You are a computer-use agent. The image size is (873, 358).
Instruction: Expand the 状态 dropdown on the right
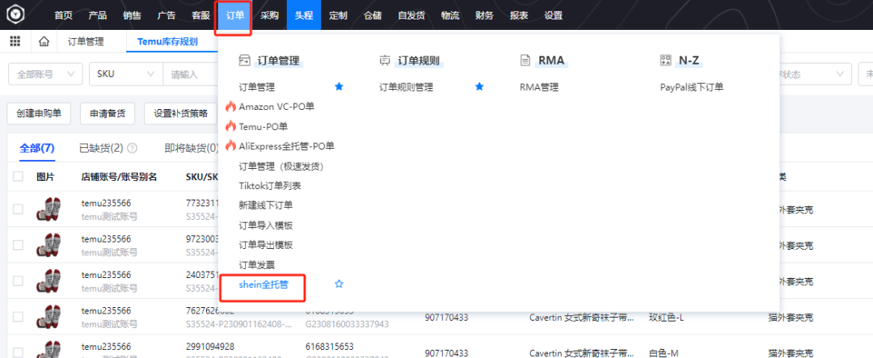tap(816, 74)
